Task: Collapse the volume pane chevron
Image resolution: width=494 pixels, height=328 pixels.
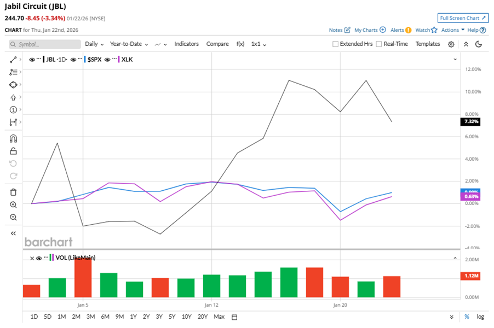Action: click(x=455, y=258)
